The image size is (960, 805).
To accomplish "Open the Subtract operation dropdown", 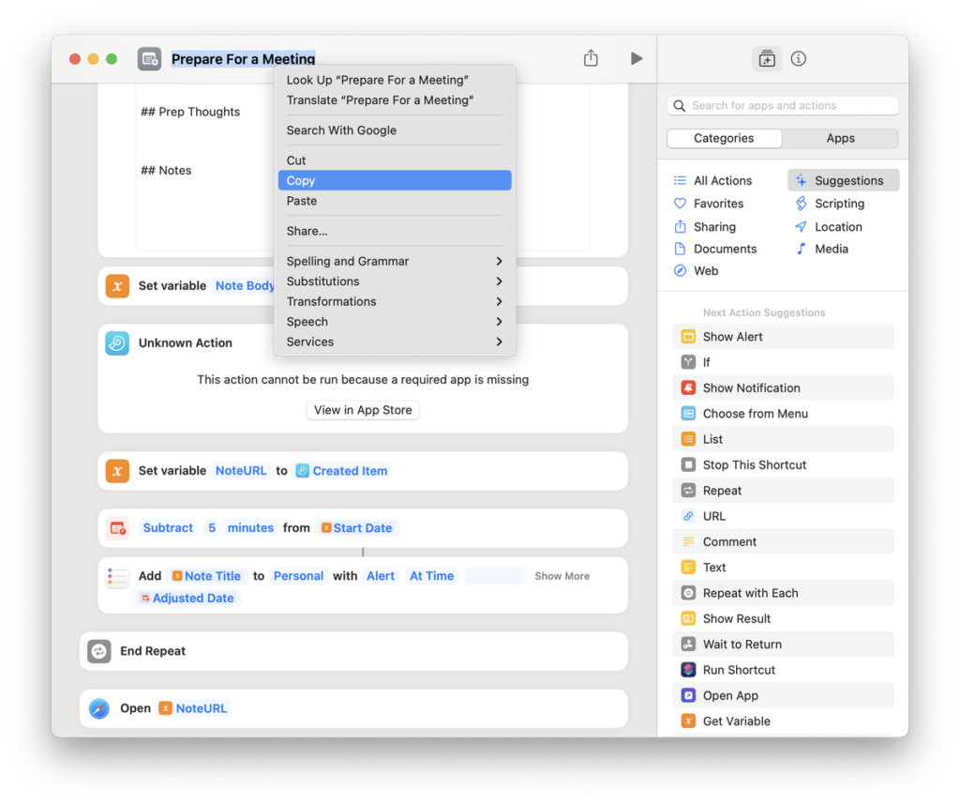I will coord(168,528).
